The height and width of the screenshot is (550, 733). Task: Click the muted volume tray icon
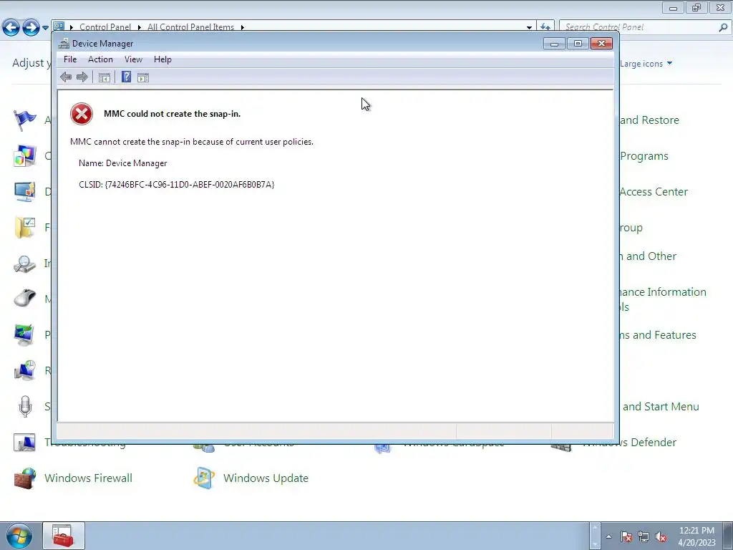pos(661,536)
